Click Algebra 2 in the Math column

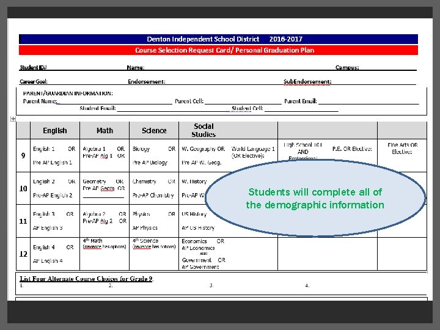pyautogui.click(x=94, y=214)
